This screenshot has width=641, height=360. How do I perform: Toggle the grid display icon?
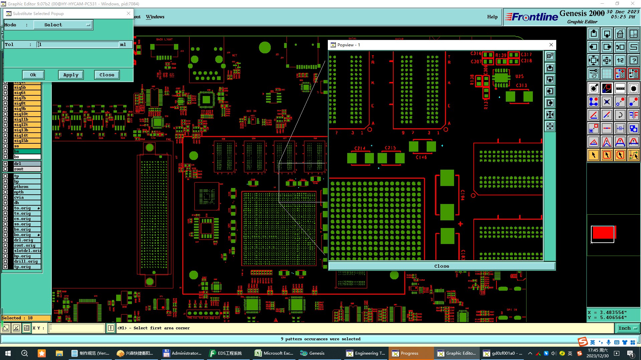(607, 74)
